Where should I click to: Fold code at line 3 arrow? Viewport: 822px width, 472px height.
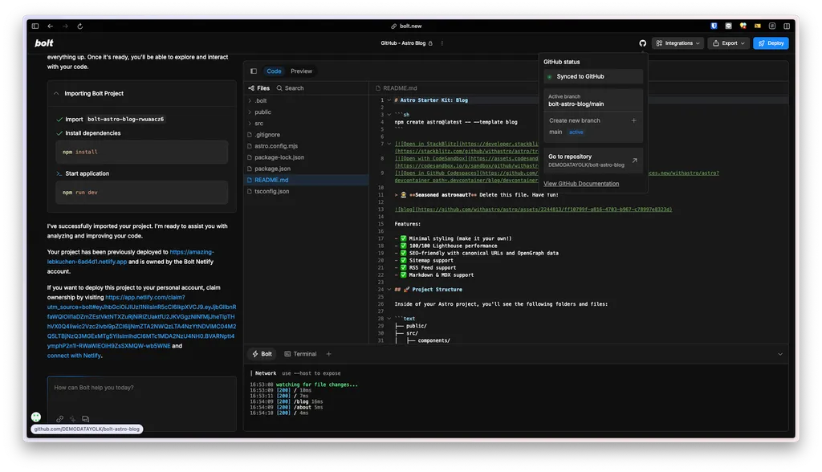click(x=389, y=114)
